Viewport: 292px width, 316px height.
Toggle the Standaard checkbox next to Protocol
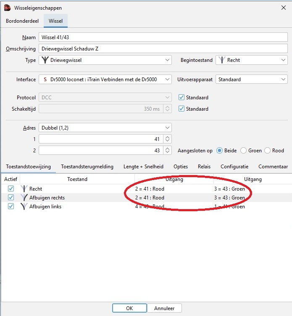(182, 98)
